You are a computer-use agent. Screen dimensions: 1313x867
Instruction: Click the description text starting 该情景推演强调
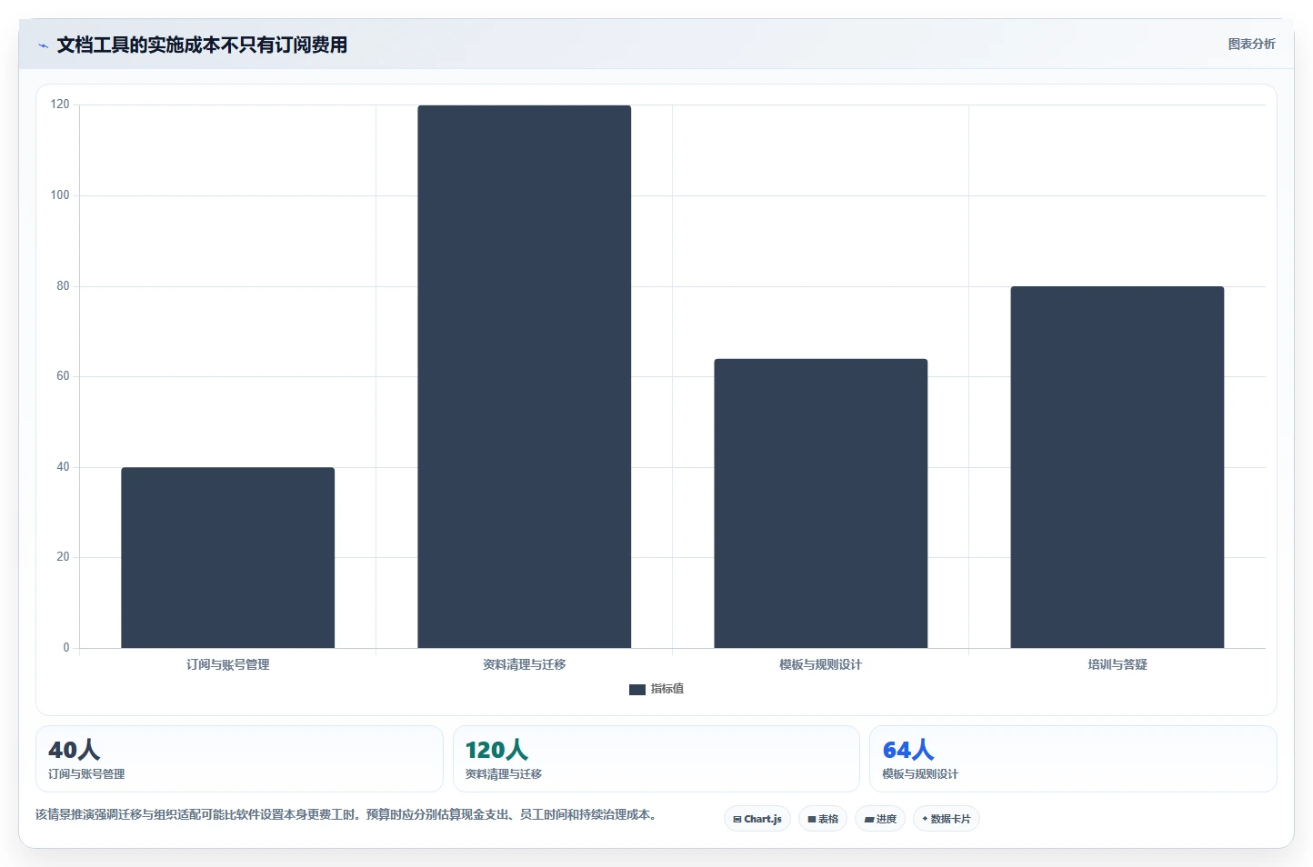coord(346,814)
